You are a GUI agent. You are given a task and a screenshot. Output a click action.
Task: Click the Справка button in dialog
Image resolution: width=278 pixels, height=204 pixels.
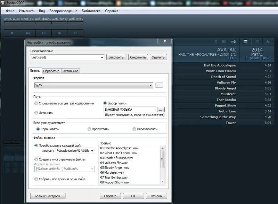110,196
